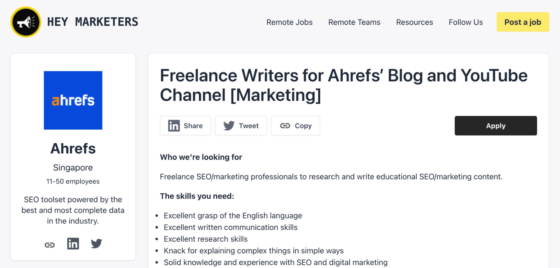The image size is (560, 268).
Task: Click the blue Ahrefs company logo
Action: pos(73,100)
